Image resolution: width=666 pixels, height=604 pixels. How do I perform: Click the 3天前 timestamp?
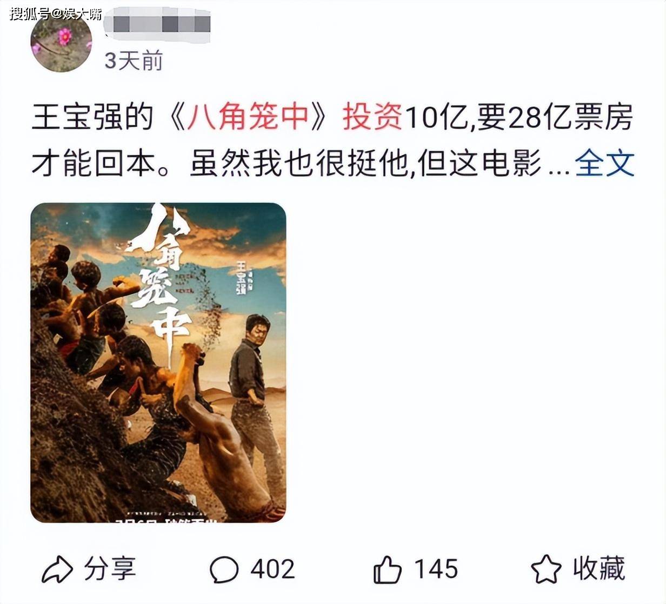pos(134,61)
